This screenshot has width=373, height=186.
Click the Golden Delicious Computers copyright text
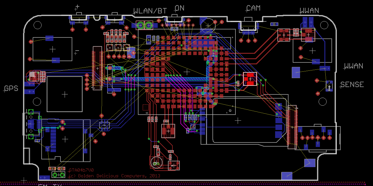point(114,176)
